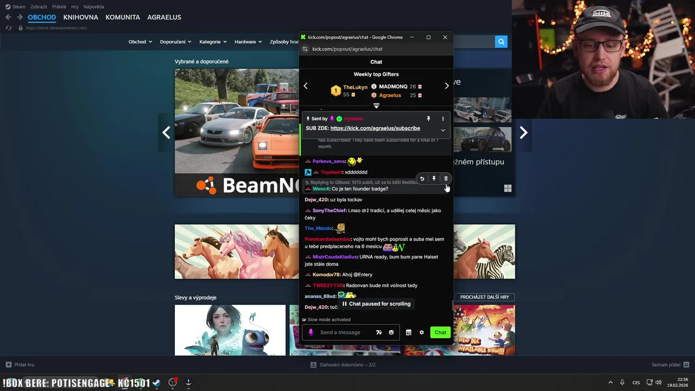695x391 pixels.
Task: Switch to the OBCHOD tab in Steam
Action: tap(42, 17)
